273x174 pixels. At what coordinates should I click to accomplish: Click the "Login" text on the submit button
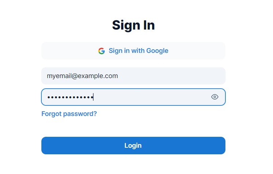click(x=133, y=146)
